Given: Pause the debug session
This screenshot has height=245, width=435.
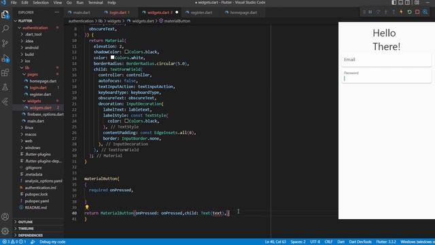Looking at the screenshot, I should click(x=370, y=12).
